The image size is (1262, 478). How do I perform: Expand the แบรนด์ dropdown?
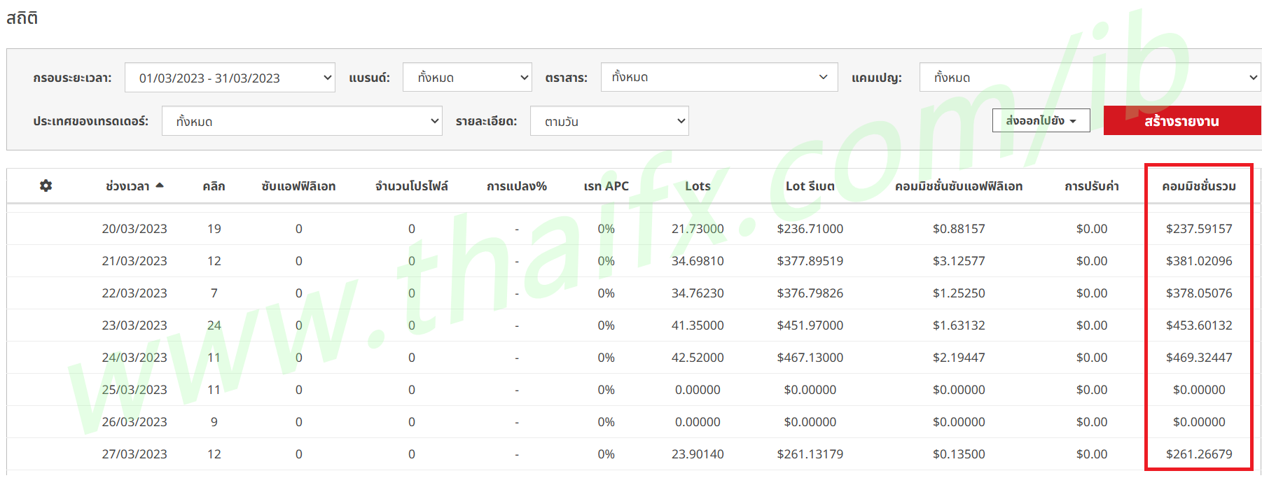pos(467,78)
